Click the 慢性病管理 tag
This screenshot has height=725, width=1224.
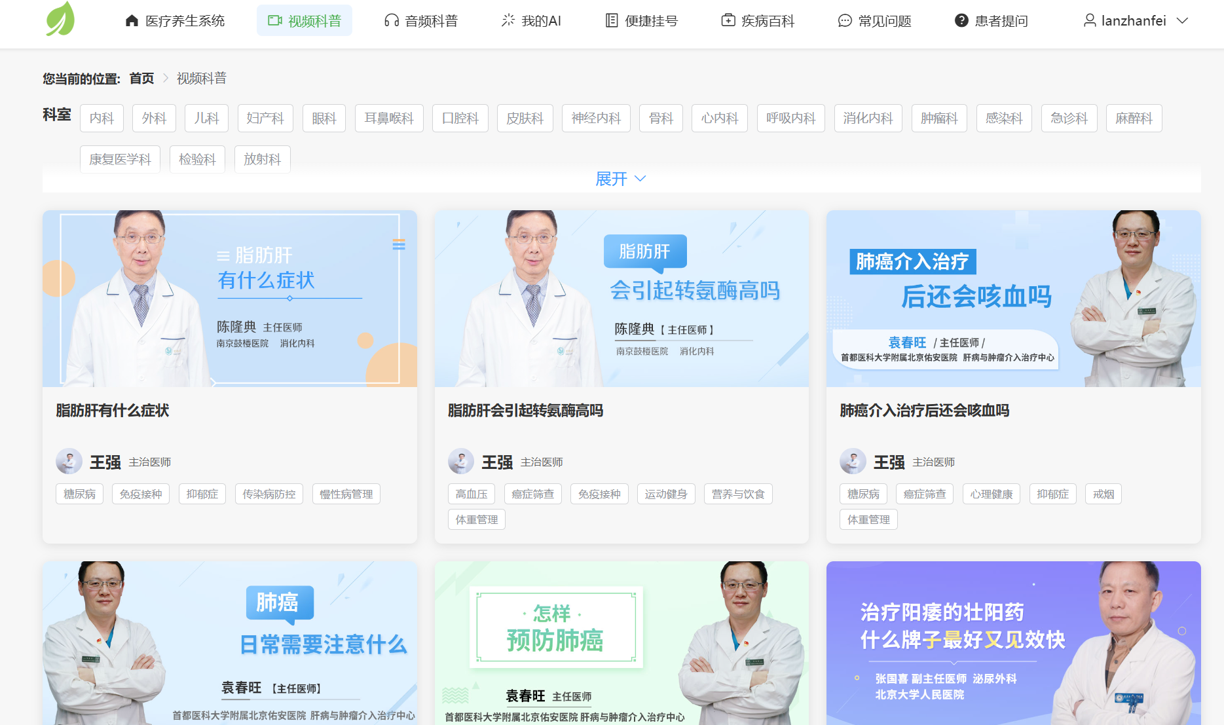tap(346, 494)
